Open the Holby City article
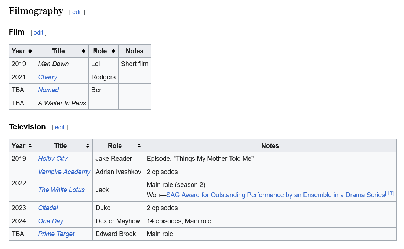404x249 pixels. (52, 159)
